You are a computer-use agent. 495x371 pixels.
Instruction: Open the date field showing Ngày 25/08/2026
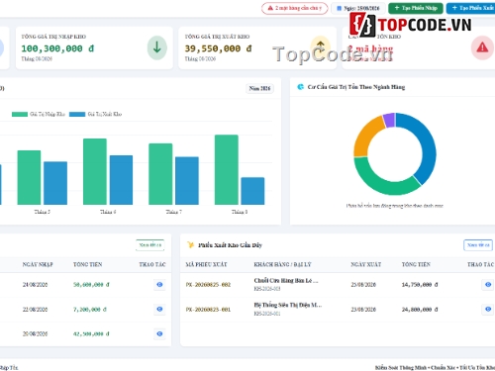click(x=358, y=8)
